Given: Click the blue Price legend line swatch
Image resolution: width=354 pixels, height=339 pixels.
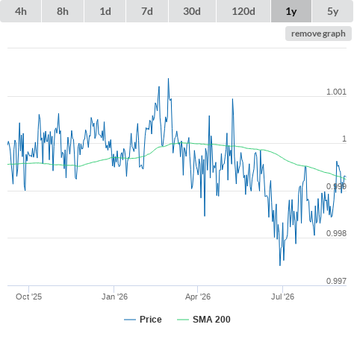Looking at the screenshot, I should pyautogui.click(x=130, y=320).
